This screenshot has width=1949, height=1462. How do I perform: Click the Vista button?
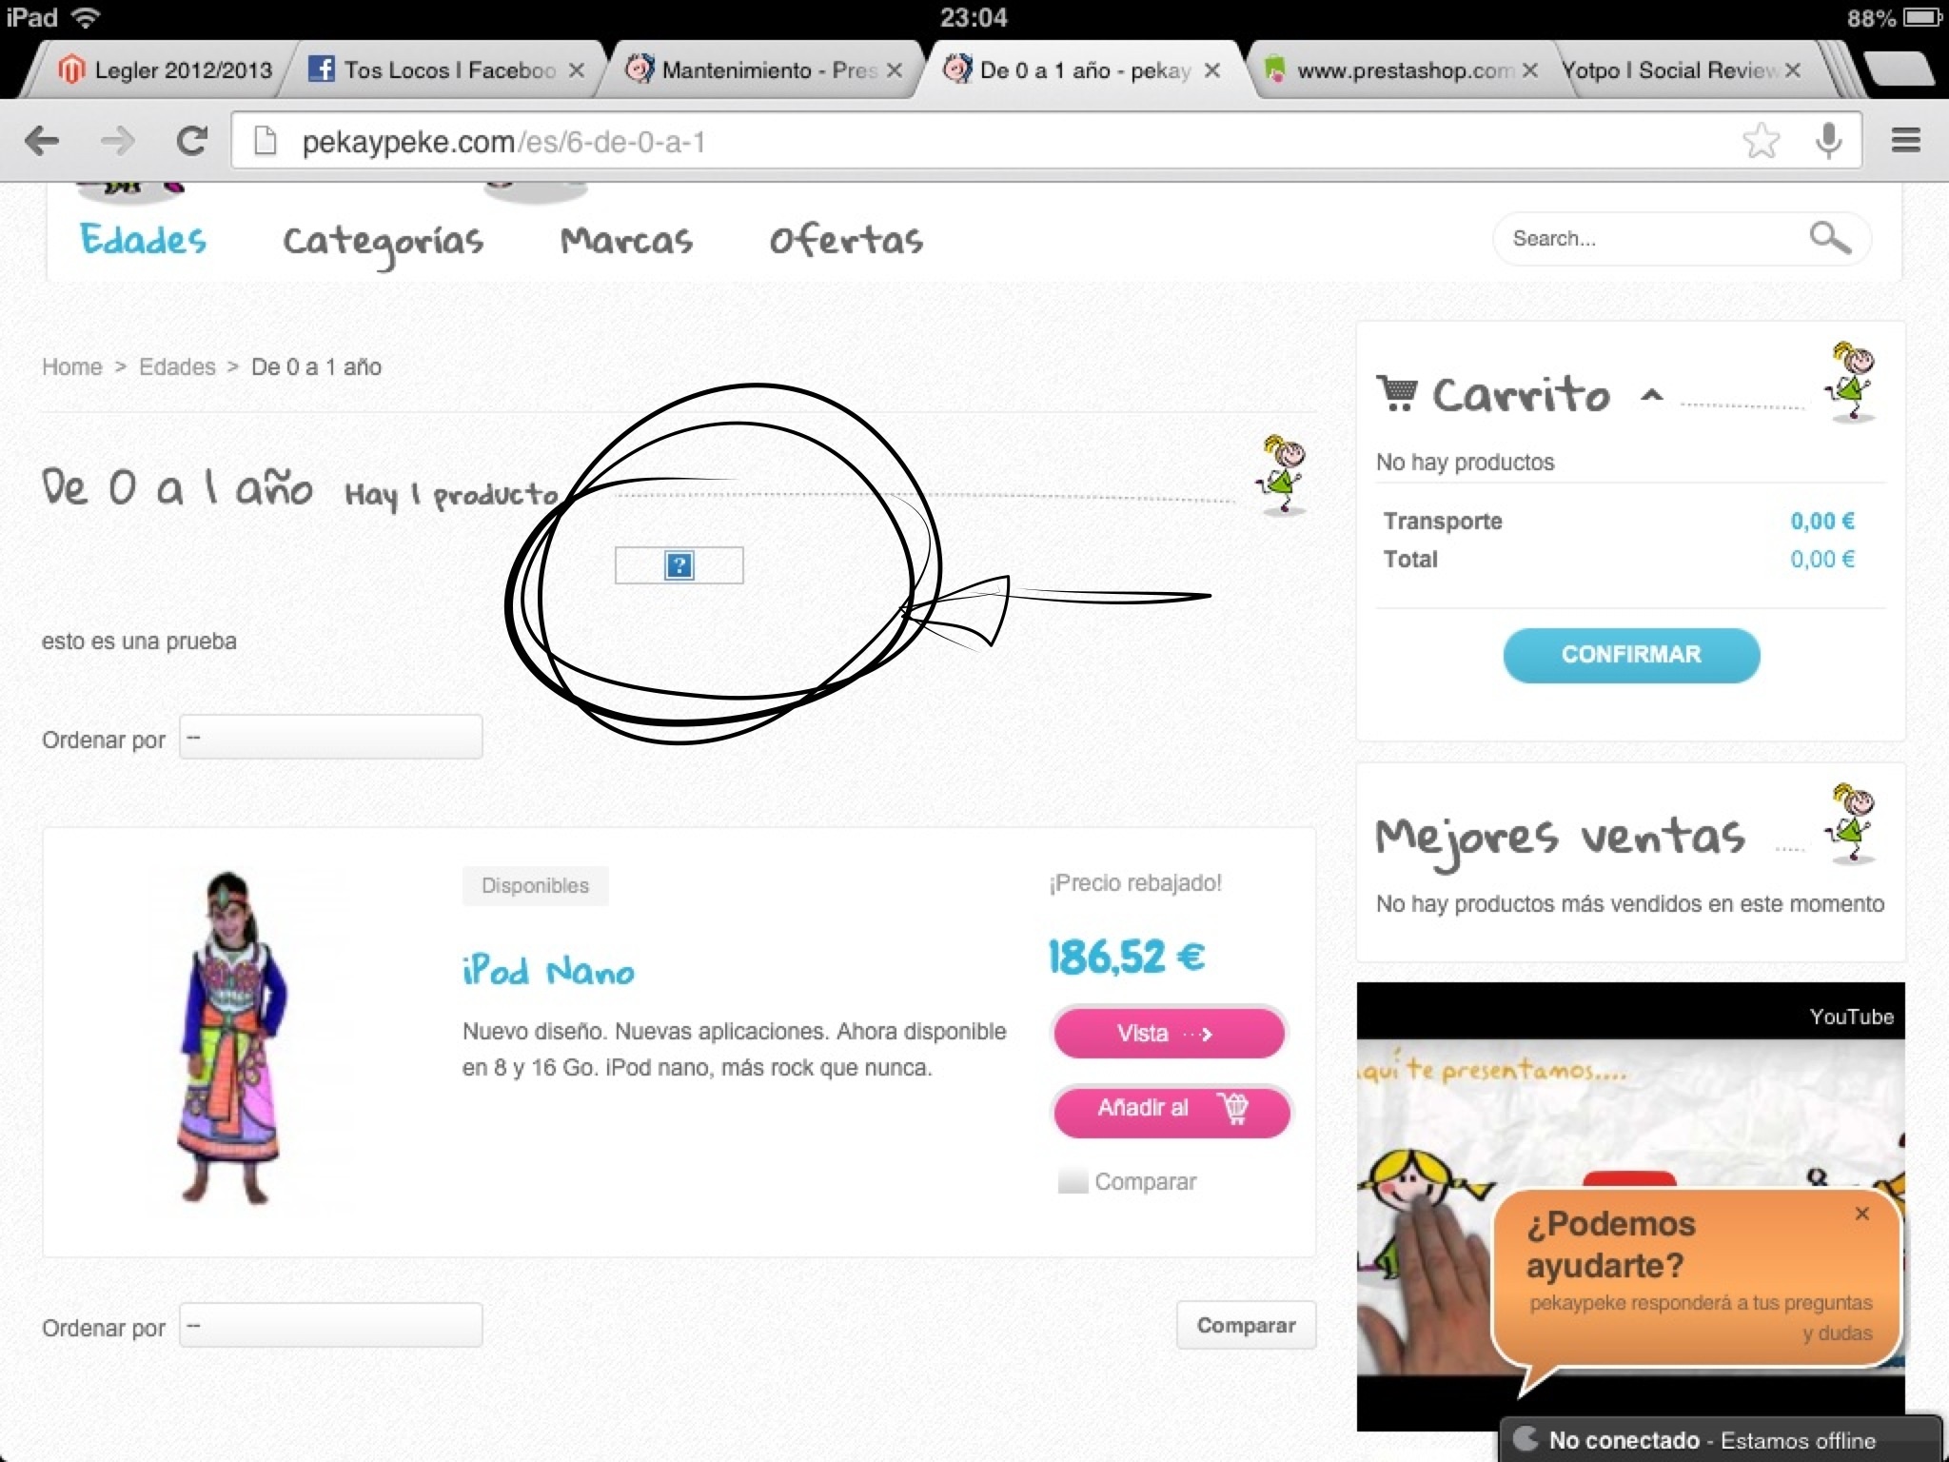(1169, 1034)
